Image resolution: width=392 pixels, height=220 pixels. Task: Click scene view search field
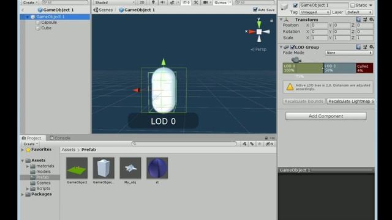click(x=255, y=2)
